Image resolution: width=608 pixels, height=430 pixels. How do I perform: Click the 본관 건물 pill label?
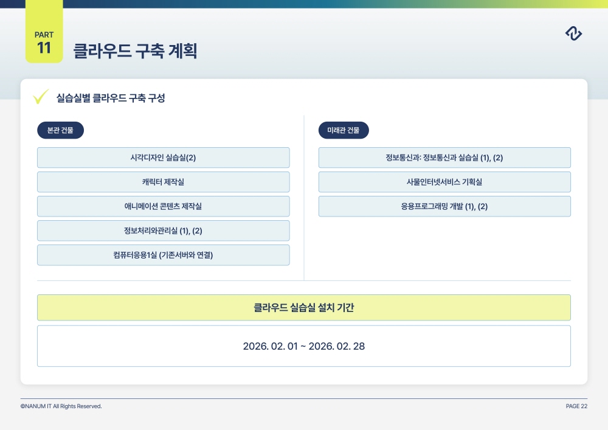60,130
